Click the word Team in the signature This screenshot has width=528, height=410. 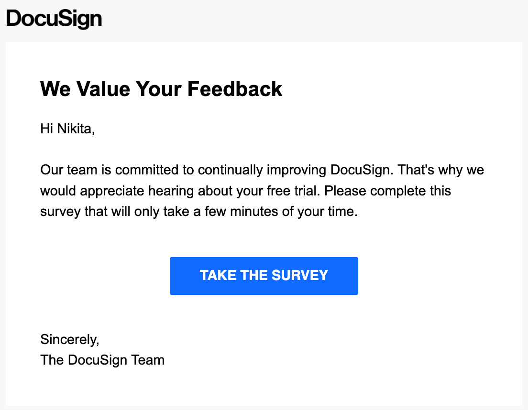click(147, 360)
